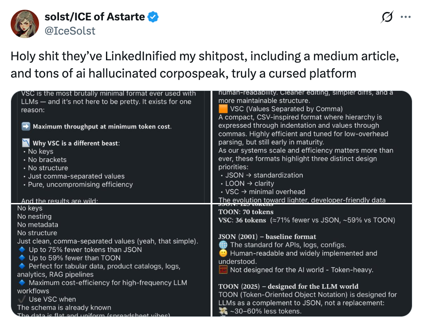Open the three-dot More options menu
Screen dimensions: 423x320
(x=406, y=17)
